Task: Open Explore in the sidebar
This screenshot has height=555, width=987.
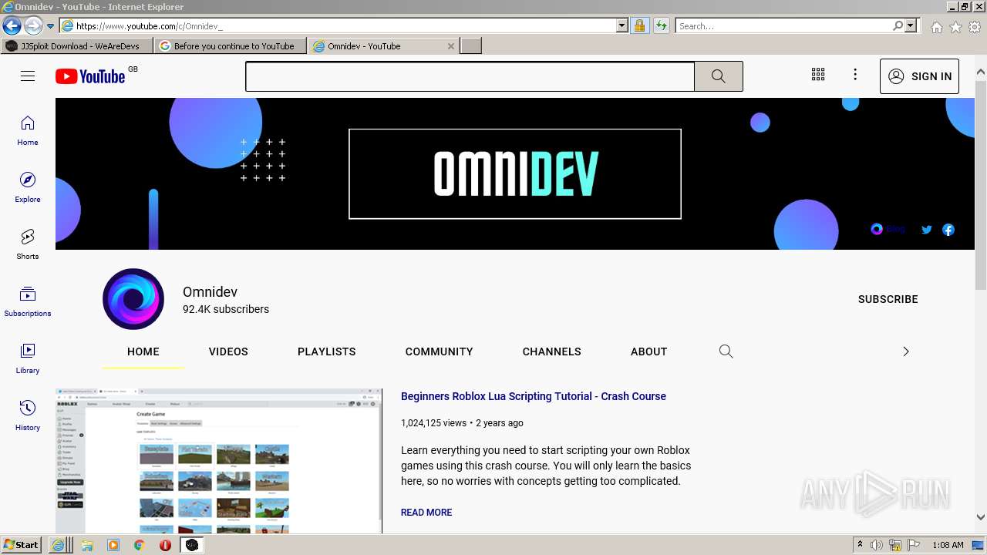Action: (28, 187)
